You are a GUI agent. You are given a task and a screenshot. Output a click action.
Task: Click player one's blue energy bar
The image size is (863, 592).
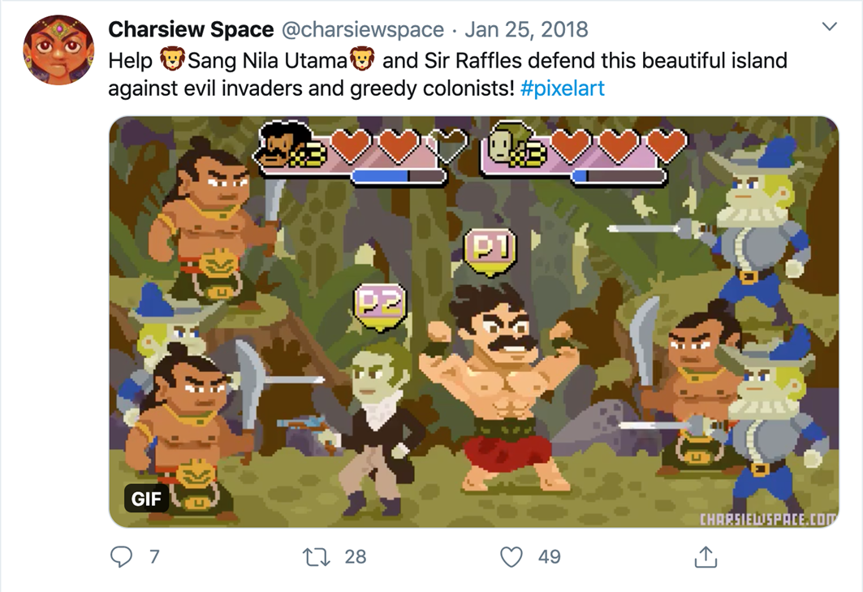click(x=398, y=176)
